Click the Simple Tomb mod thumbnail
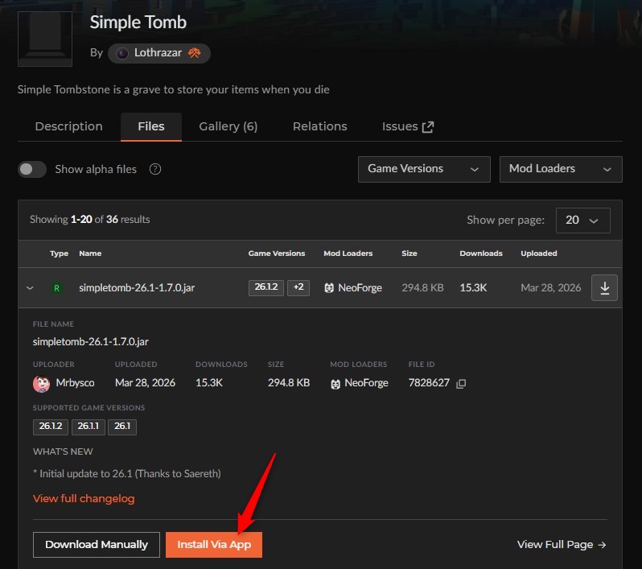Image resolution: width=642 pixels, height=569 pixels. (x=45, y=39)
